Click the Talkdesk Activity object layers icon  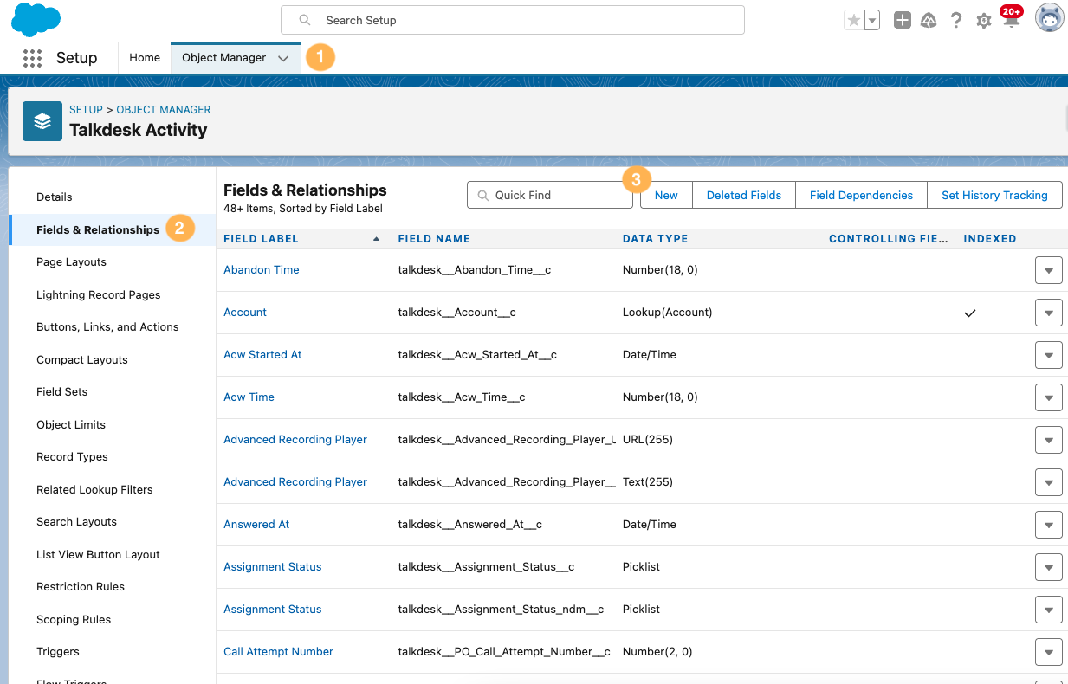(x=42, y=121)
